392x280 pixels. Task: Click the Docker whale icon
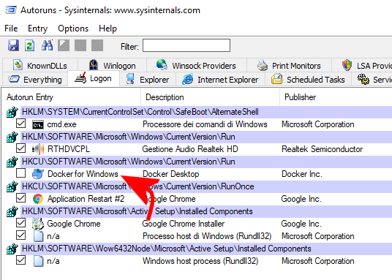click(38, 174)
